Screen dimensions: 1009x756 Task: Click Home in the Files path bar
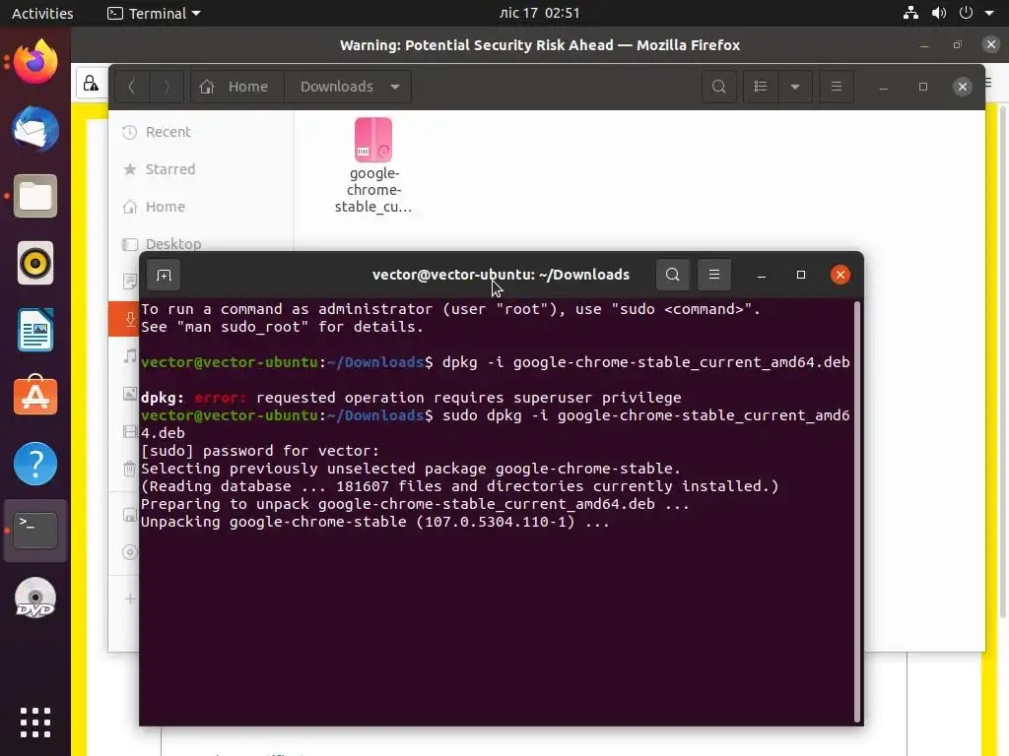click(235, 87)
